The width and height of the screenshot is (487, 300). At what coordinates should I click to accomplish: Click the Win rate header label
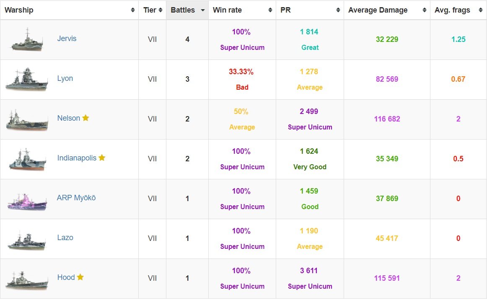pos(227,10)
